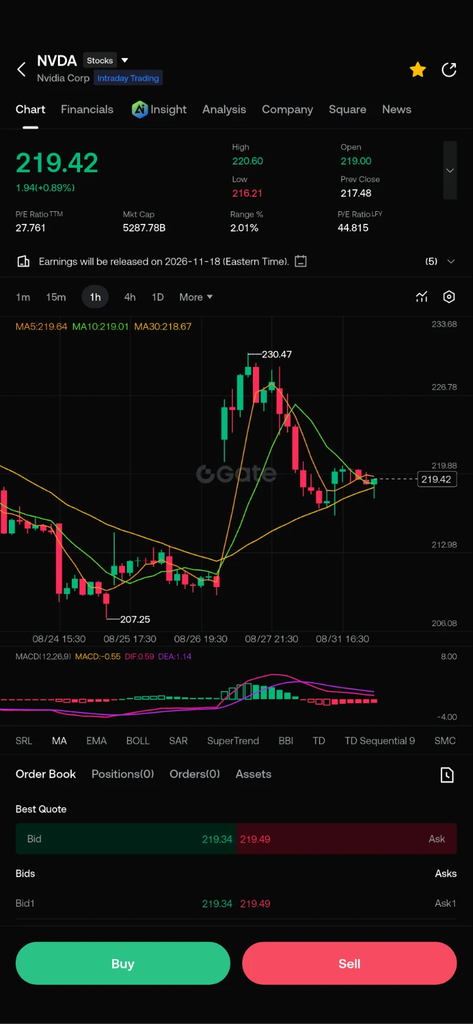Open the AI Insight tab
473x1024 pixels.
(159, 109)
